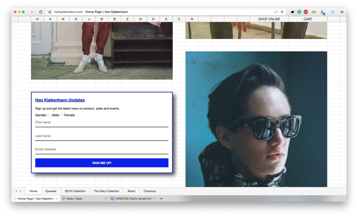Click the SIGN ME UP! button
The width and height of the screenshot is (358, 217).
pyautogui.click(x=102, y=163)
